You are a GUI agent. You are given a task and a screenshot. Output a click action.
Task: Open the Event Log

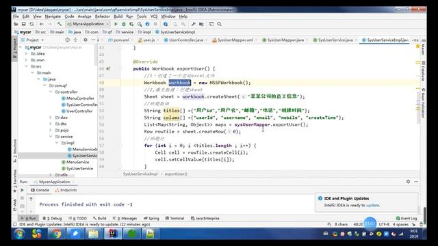tap(407, 219)
